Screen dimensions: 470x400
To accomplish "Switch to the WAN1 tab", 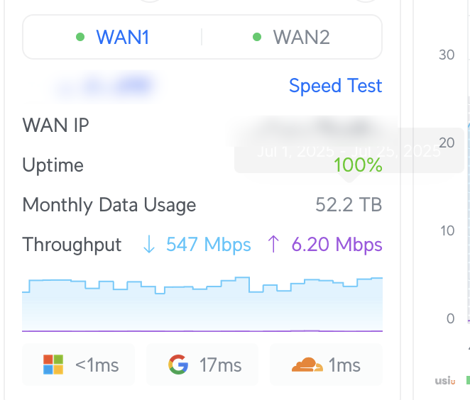I will click(122, 37).
